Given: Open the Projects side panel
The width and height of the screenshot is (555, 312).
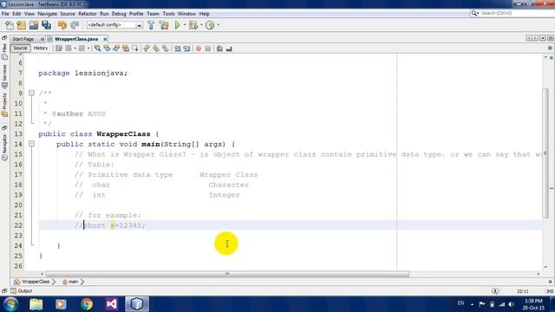Looking at the screenshot, I should 4,104.
